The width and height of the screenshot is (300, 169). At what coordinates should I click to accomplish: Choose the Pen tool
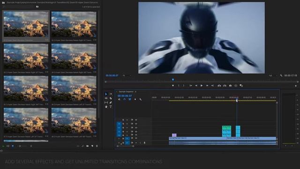pyautogui.click(x=111, y=103)
